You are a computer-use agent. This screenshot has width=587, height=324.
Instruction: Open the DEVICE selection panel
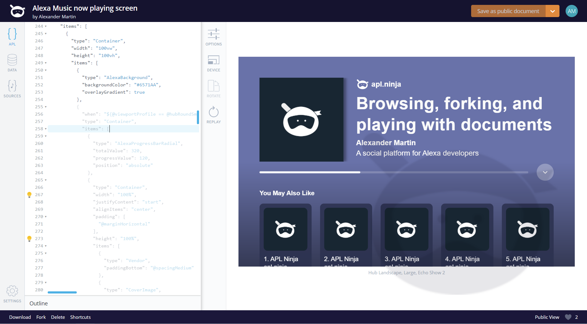click(214, 63)
